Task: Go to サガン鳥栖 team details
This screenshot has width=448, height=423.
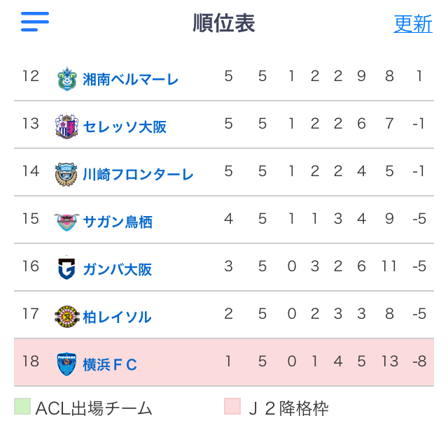Action: [118, 222]
